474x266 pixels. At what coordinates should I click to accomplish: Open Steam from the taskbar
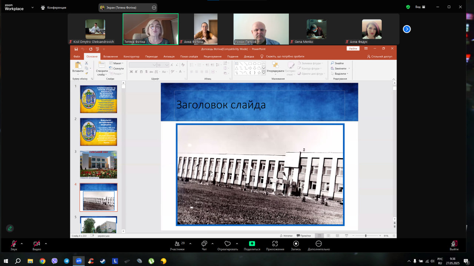103,261
